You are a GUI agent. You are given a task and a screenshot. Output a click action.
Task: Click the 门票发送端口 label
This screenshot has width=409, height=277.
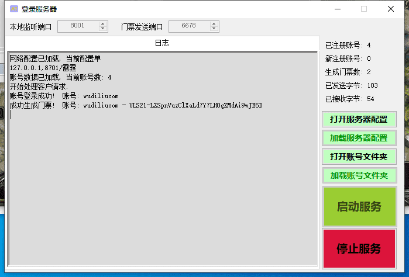[x=142, y=27]
